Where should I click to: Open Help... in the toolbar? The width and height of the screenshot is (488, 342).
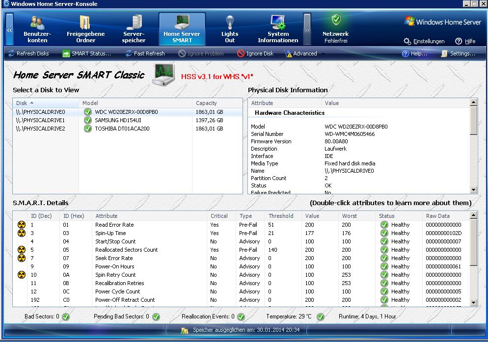(414, 53)
